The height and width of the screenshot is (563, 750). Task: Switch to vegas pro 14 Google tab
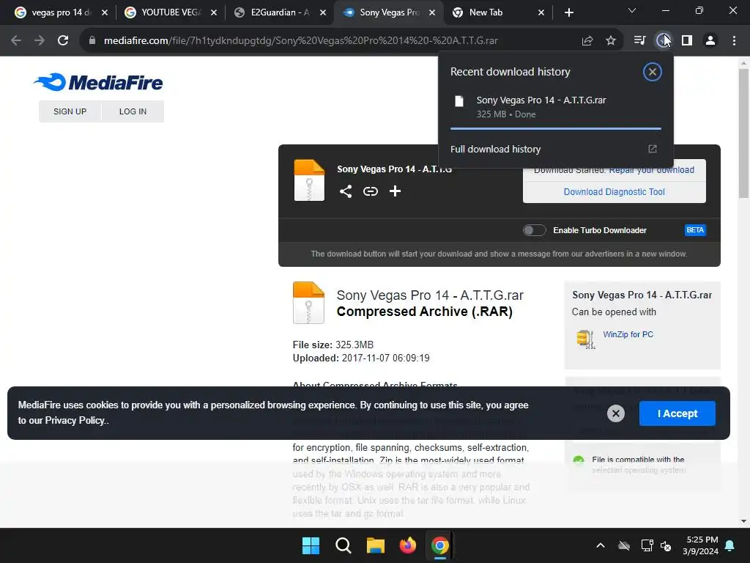point(62,12)
